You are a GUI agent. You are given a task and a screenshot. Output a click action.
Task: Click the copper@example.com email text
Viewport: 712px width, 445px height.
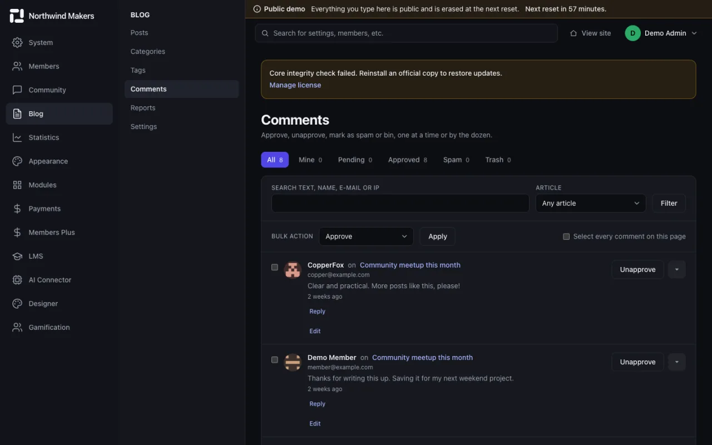[338, 275]
